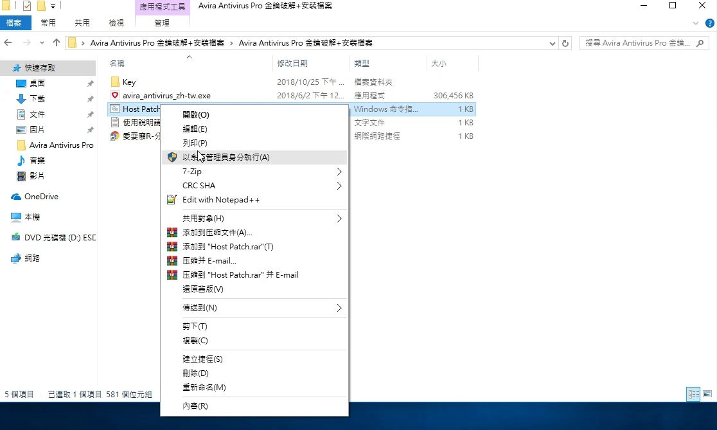The image size is (717, 430).
Task: Open the Key folder icon
Action: click(x=115, y=82)
